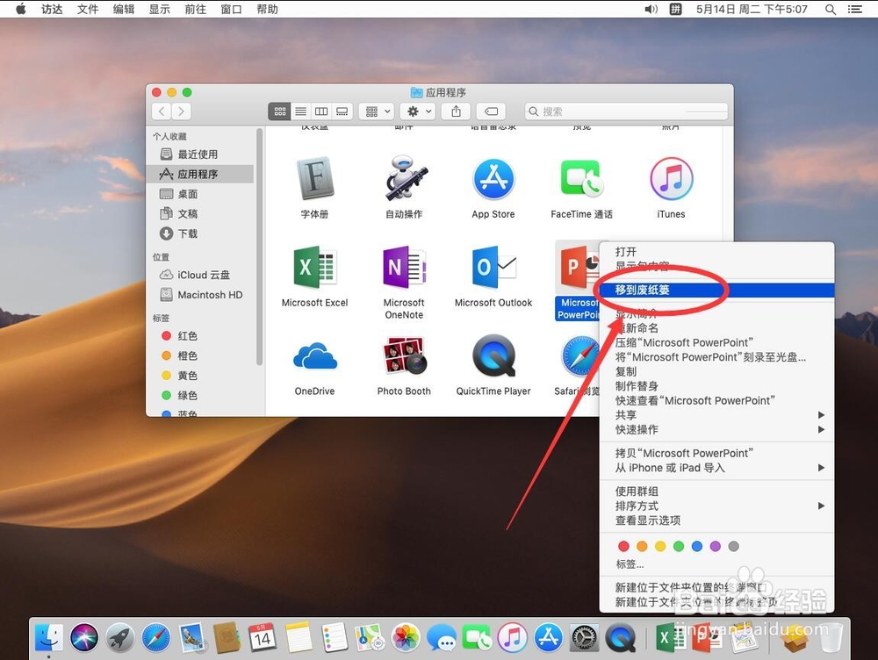
Task: Open Messages from the Dock
Action: pos(442,637)
